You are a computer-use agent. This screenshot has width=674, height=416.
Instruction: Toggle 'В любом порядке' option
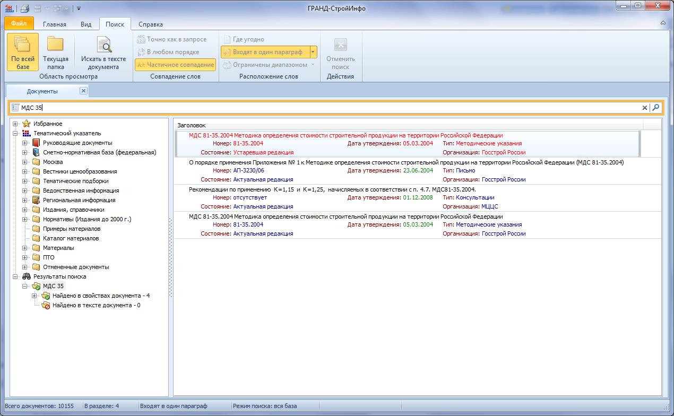pyautogui.click(x=168, y=52)
